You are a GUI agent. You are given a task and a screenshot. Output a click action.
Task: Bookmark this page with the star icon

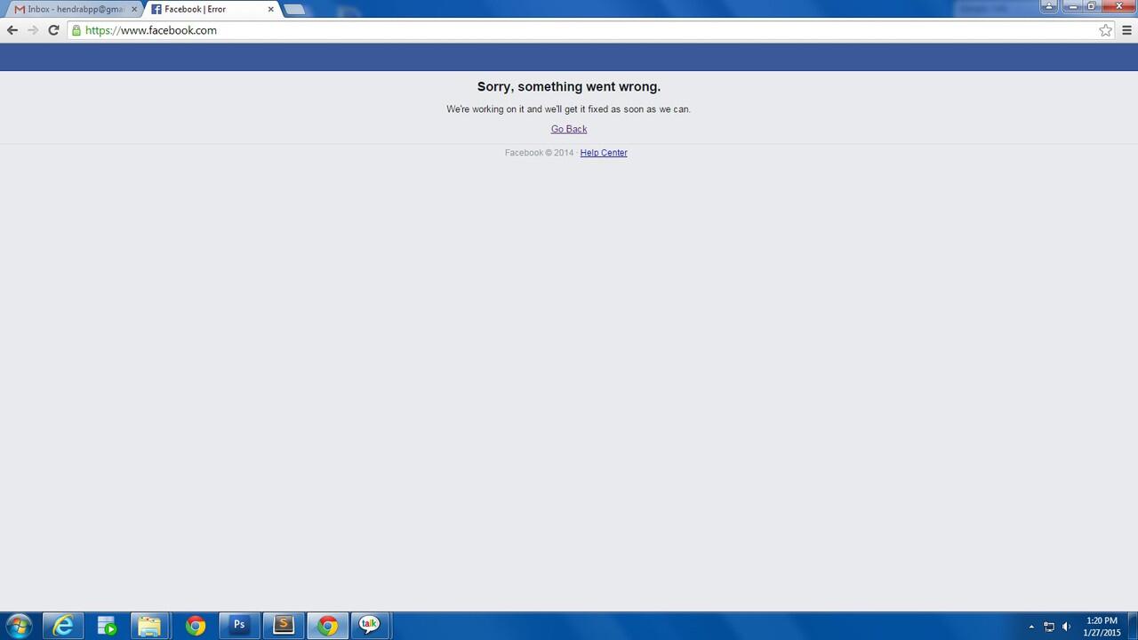point(1105,30)
